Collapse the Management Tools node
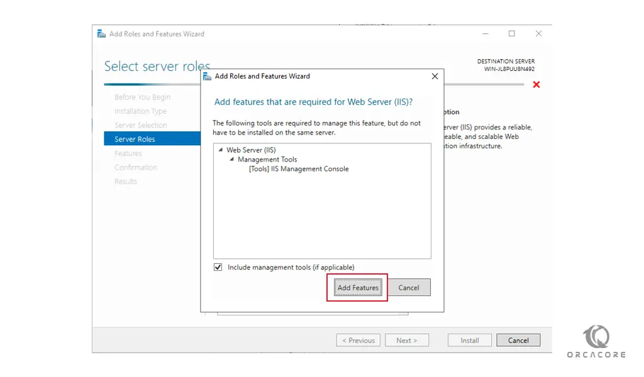Image resolution: width=644 pixels, height=377 pixels. pos(232,159)
